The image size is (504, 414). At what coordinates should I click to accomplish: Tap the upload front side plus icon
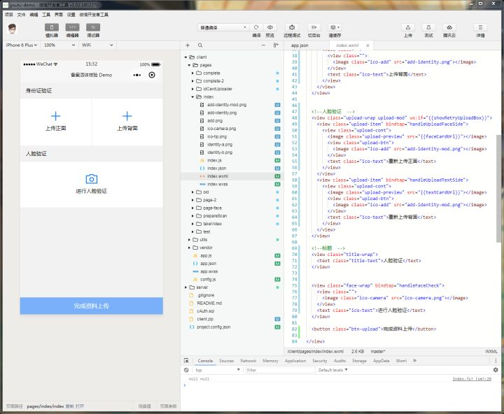click(55, 116)
